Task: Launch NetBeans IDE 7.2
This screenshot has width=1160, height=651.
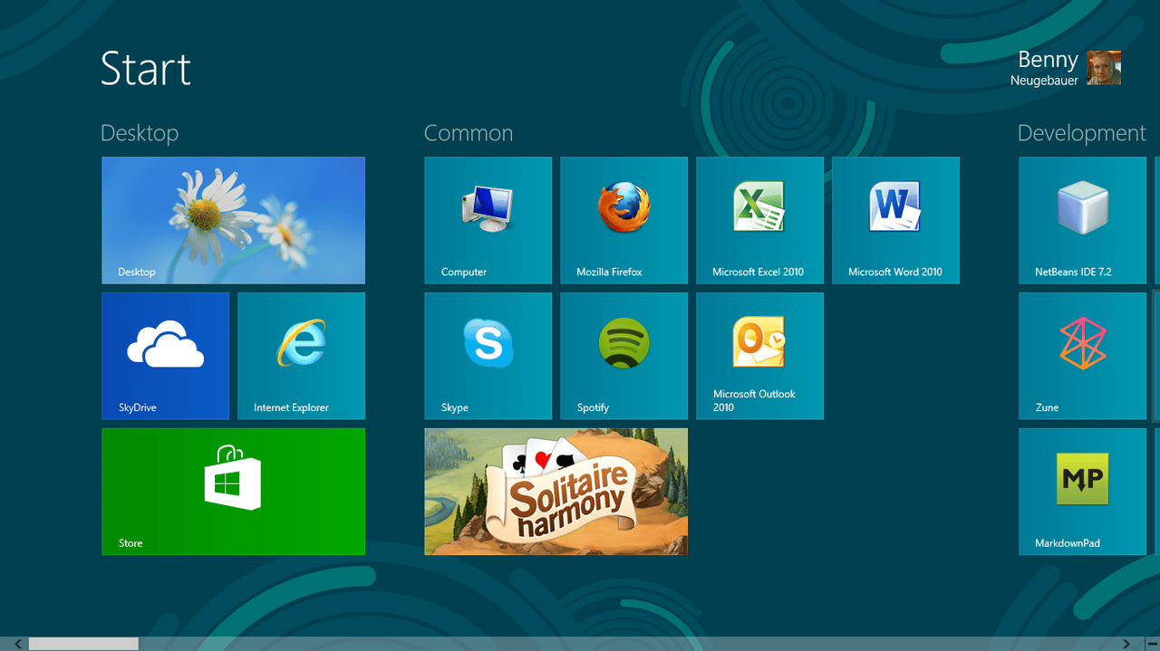Action: [x=1082, y=220]
